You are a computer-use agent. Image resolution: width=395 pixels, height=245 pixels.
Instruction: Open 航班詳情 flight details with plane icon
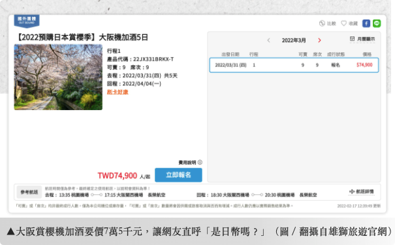tap(361, 192)
